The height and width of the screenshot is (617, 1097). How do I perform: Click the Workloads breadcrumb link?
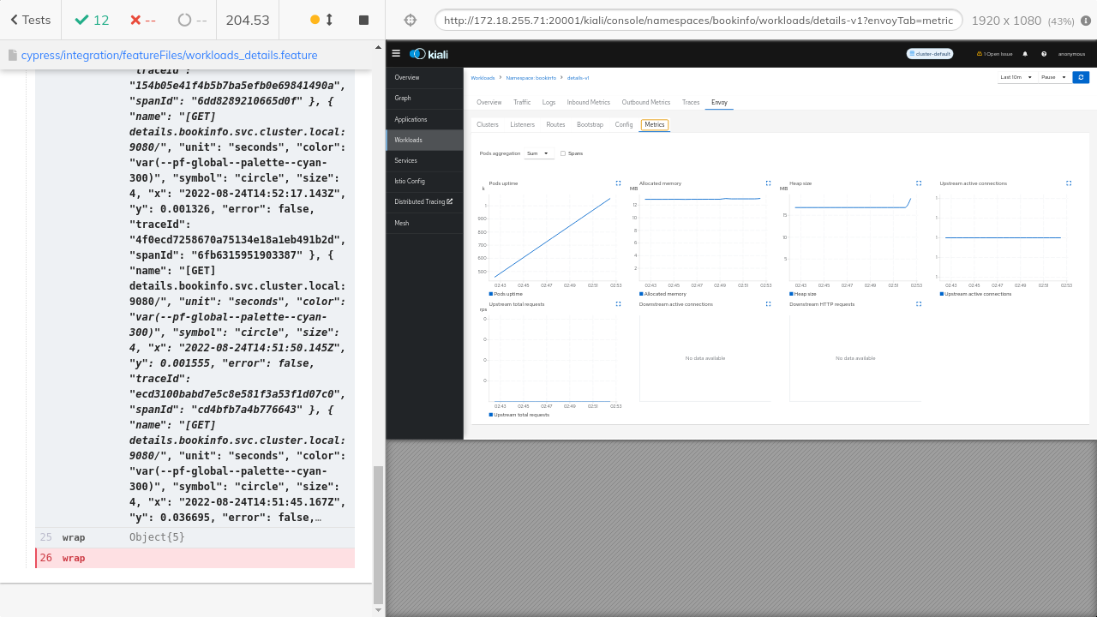[x=483, y=78]
